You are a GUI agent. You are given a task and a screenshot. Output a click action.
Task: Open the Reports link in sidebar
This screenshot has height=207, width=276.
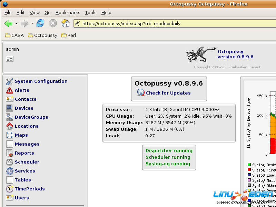click(x=24, y=153)
